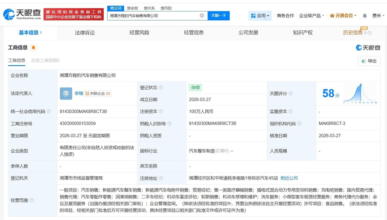Click the help icon next to 组织机构代码

tap(299, 123)
